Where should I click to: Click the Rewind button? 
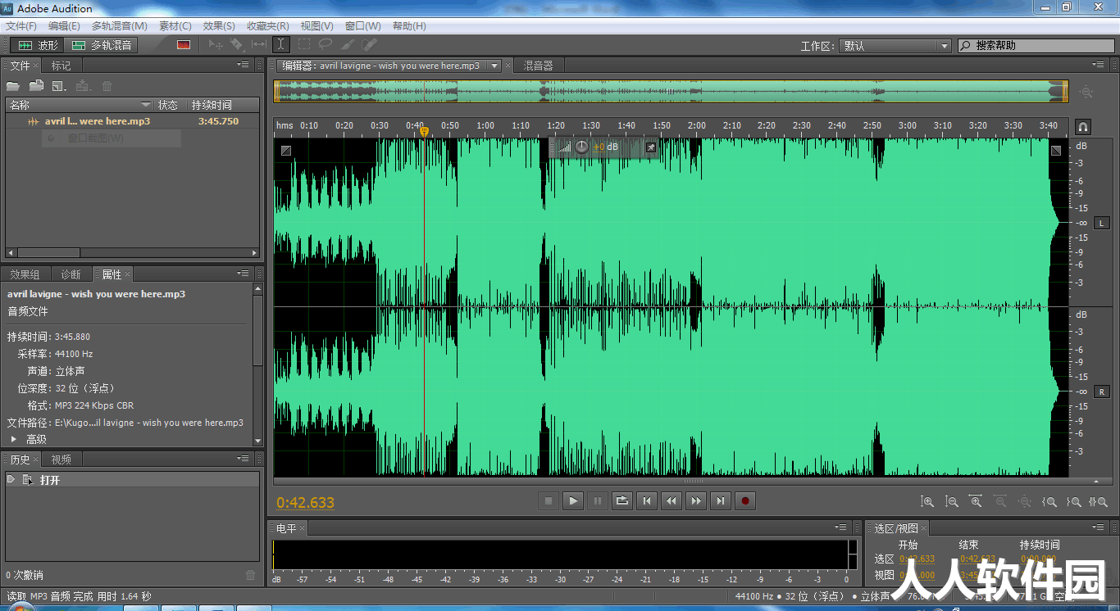click(x=672, y=500)
